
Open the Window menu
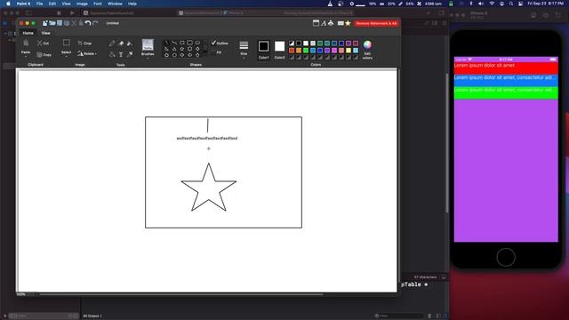tap(115, 4)
